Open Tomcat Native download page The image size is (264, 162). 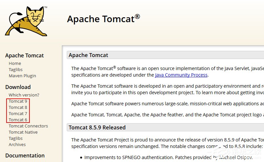(23, 132)
